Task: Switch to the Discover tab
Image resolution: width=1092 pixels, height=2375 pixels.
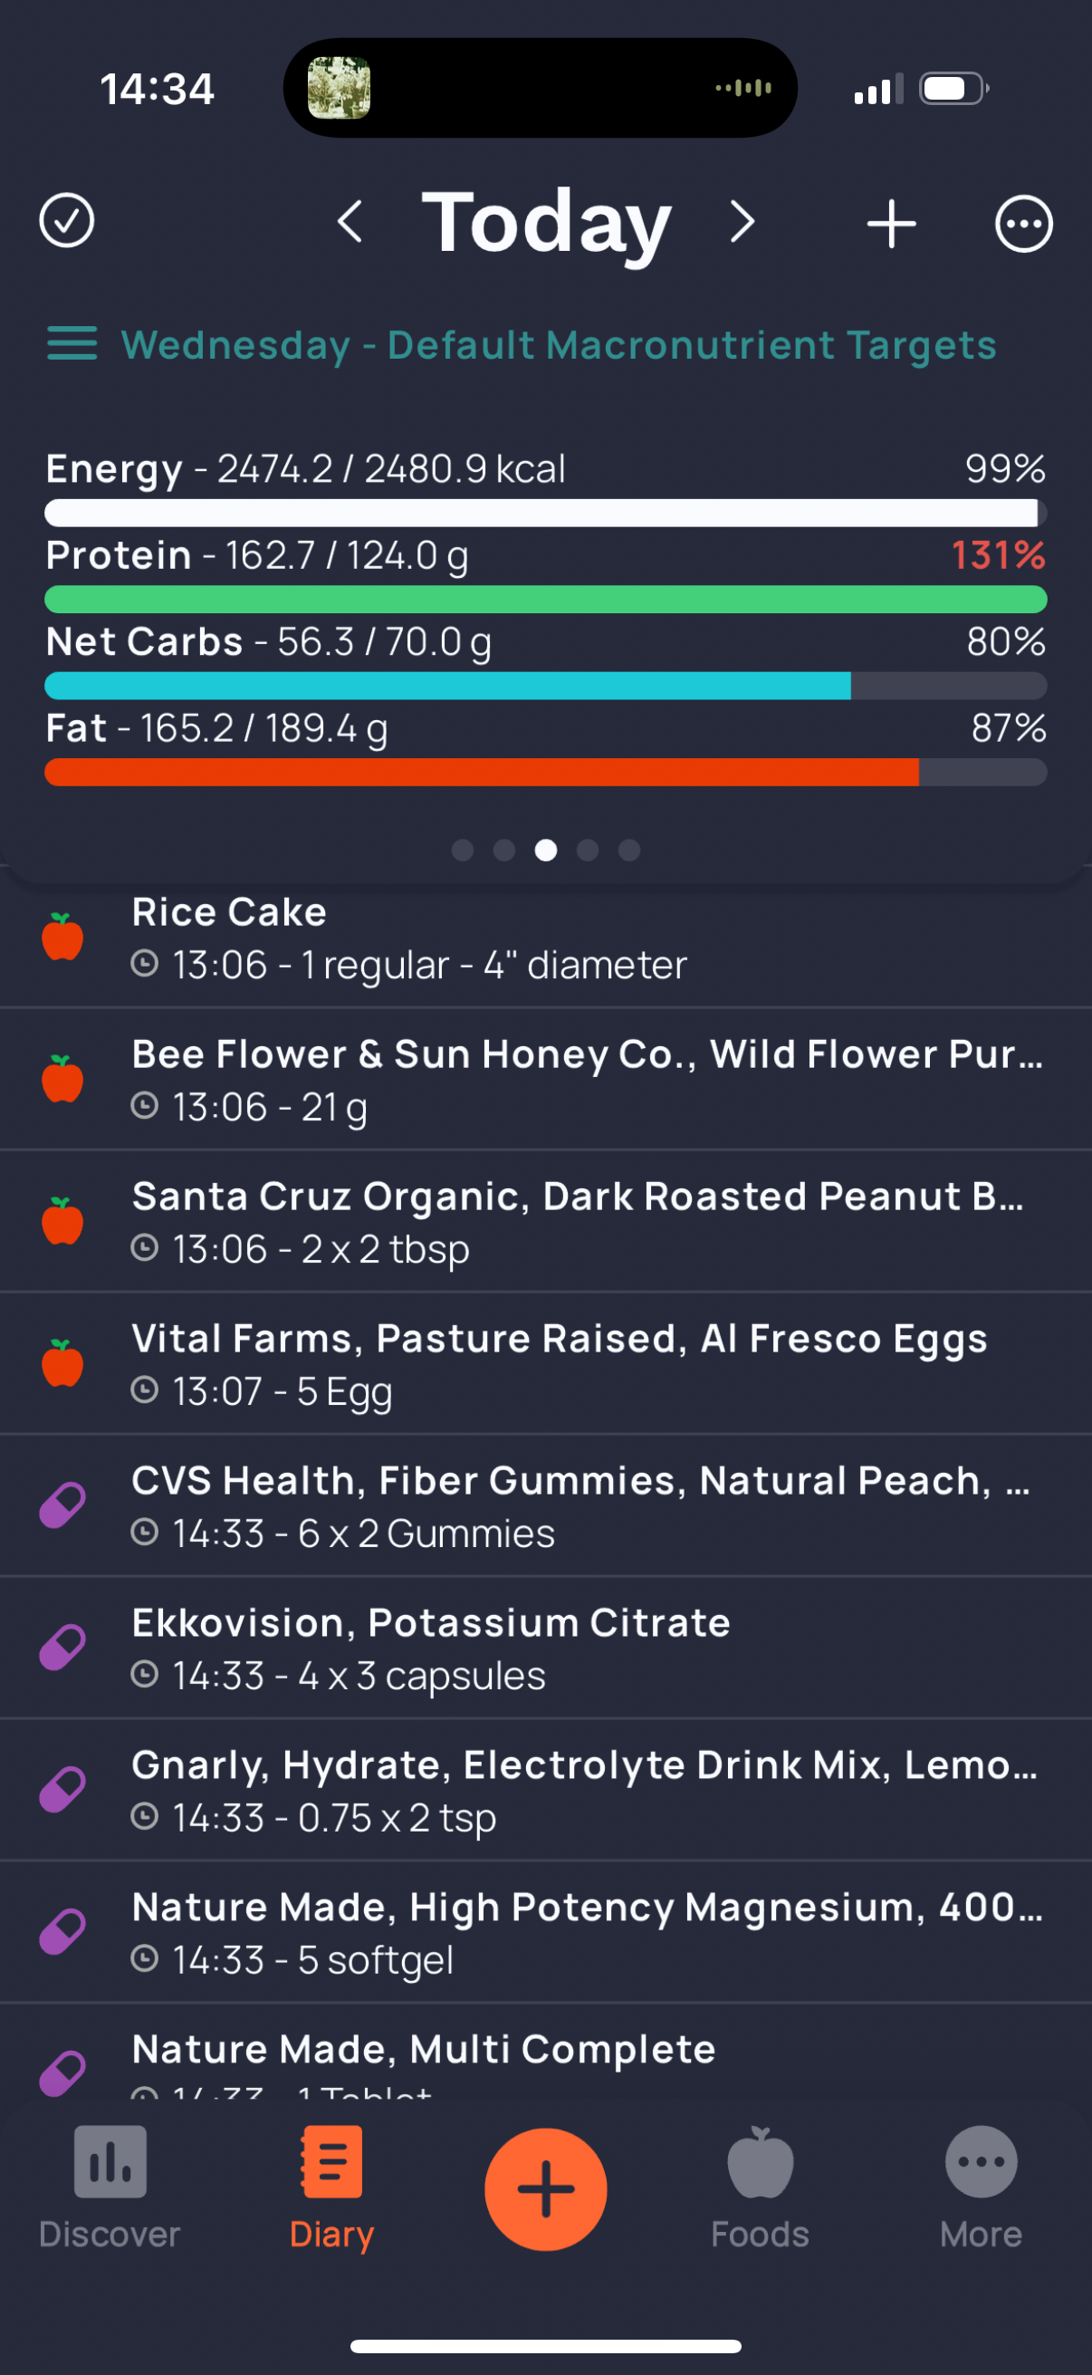Action: [110, 2188]
